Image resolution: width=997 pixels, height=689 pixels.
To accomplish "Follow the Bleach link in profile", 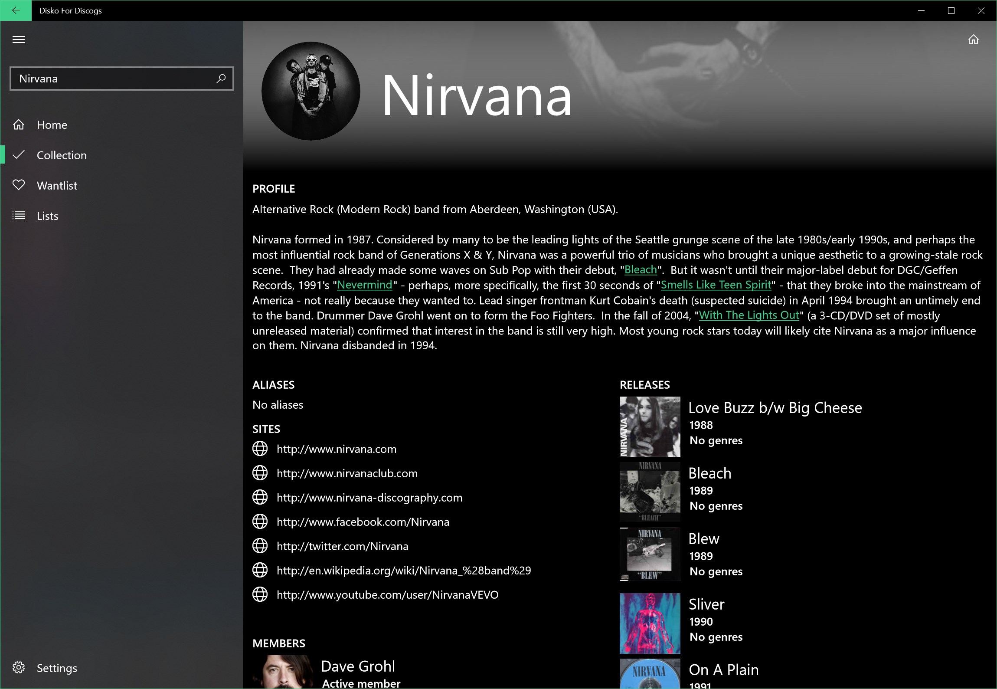I will click(640, 270).
